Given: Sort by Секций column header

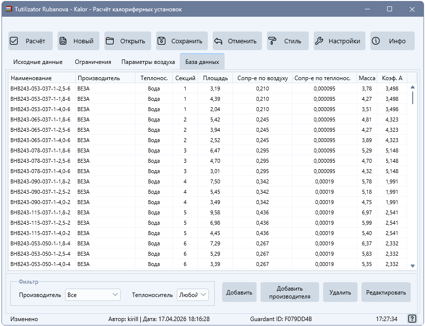Looking at the screenshot, I should (185, 78).
